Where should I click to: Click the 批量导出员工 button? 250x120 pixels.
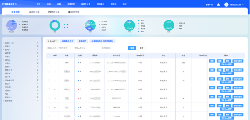(67, 41)
